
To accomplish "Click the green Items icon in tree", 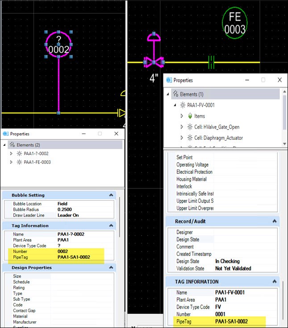I will pyautogui.click(x=189, y=116).
